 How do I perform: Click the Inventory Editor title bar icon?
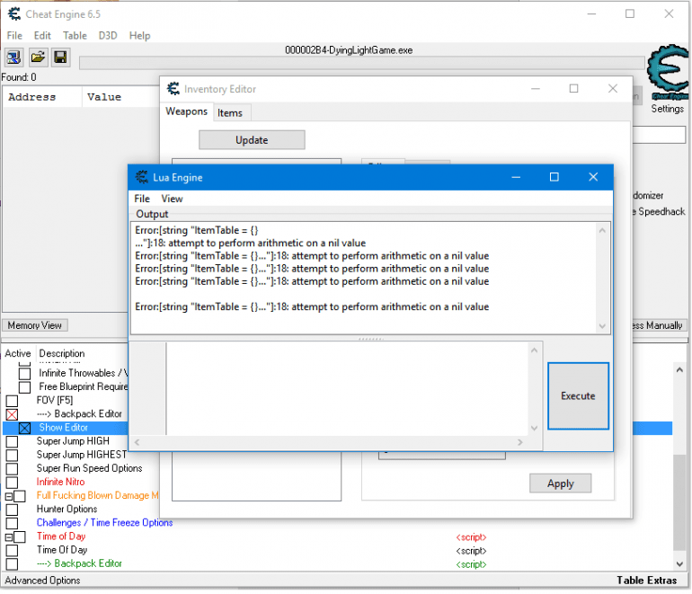[173, 89]
